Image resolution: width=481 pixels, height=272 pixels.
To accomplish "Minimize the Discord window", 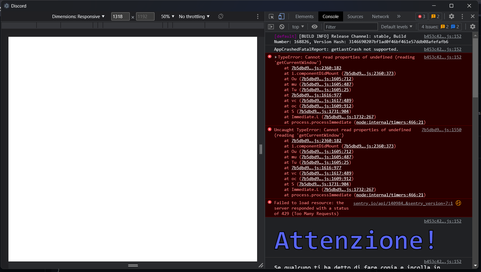I will coord(434,6).
